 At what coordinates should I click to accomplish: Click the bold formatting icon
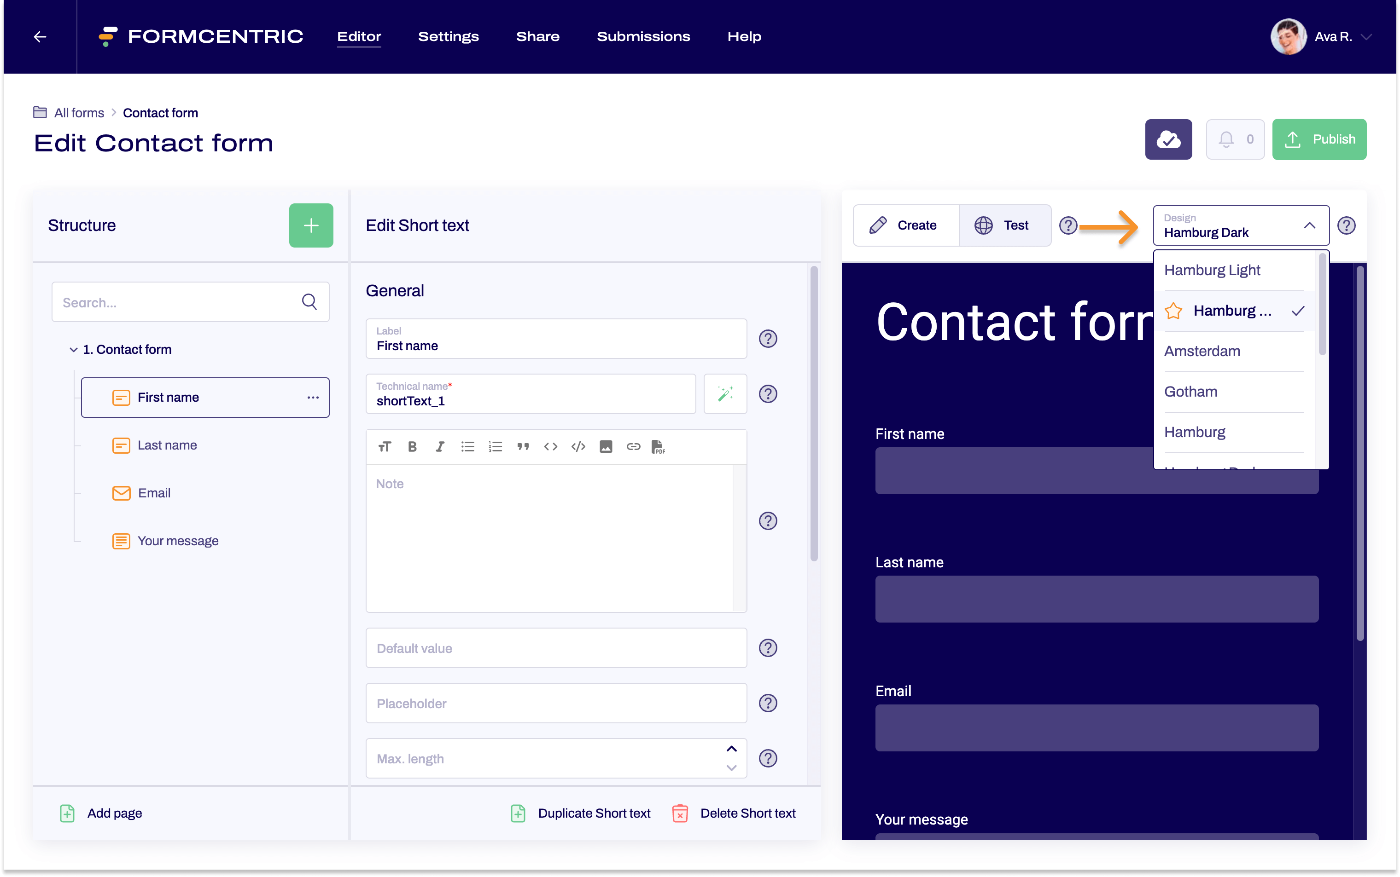coord(413,445)
